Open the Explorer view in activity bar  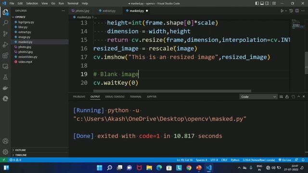[x=5, y=12]
